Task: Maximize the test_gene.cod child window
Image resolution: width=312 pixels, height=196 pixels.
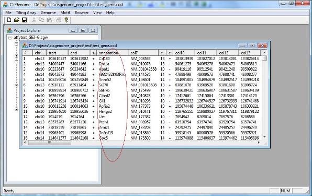Action: pyautogui.click(x=252, y=45)
